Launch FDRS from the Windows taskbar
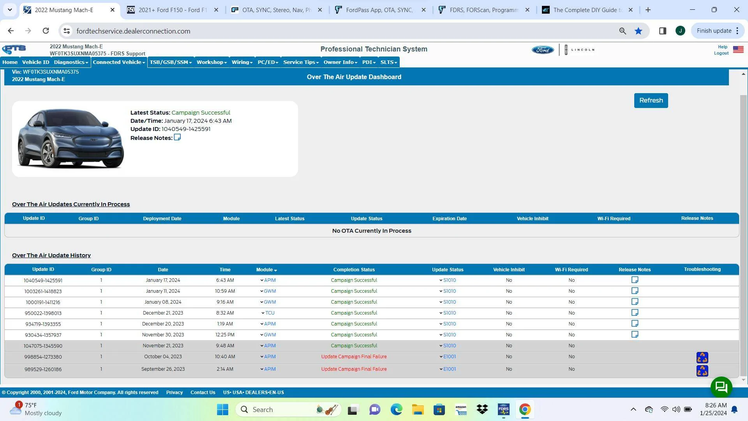Image resolution: width=748 pixels, height=421 pixels. (x=503, y=410)
